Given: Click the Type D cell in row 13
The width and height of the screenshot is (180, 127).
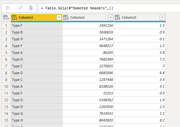Looking at the screenshot, I should 37,107.
